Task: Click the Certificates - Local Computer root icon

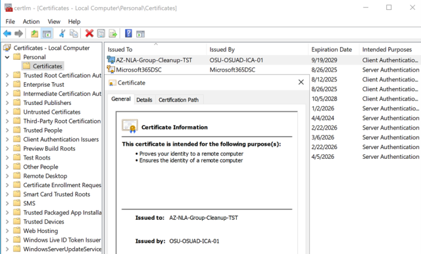Action: point(7,48)
